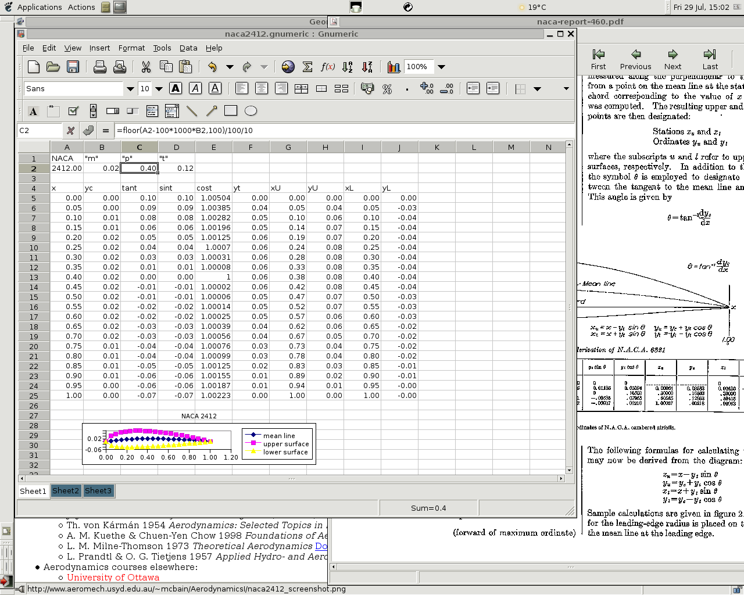Go to Next page in PDF viewer
Viewport: 744px width, 595px height.
(x=673, y=59)
